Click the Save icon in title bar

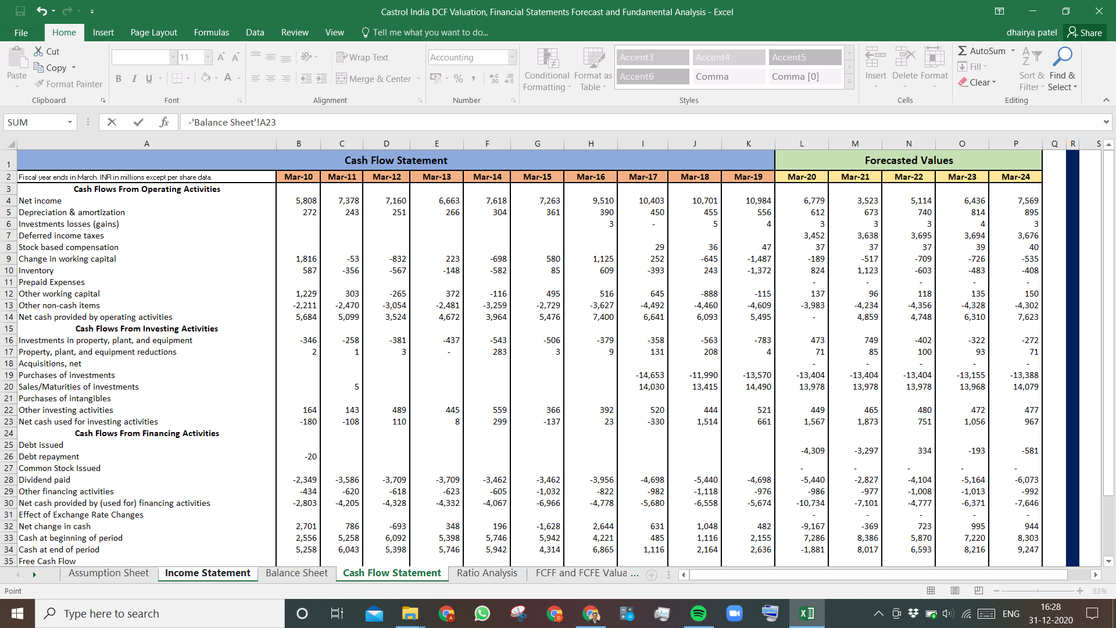pos(20,11)
